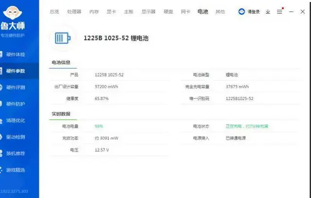Click health value 65.87%
The image size is (311, 198).
pyautogui.click(x=102, y=99)
